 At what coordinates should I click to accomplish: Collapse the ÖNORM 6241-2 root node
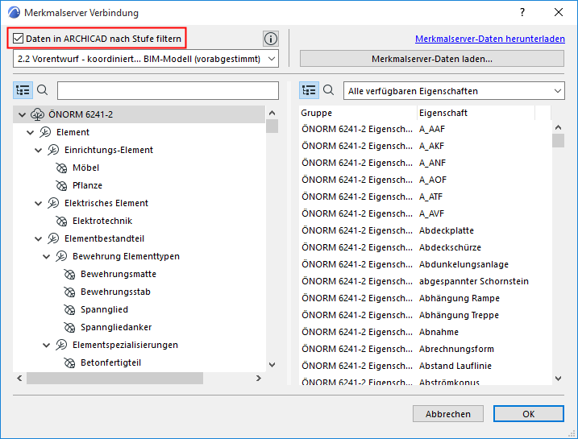[22, 115]
